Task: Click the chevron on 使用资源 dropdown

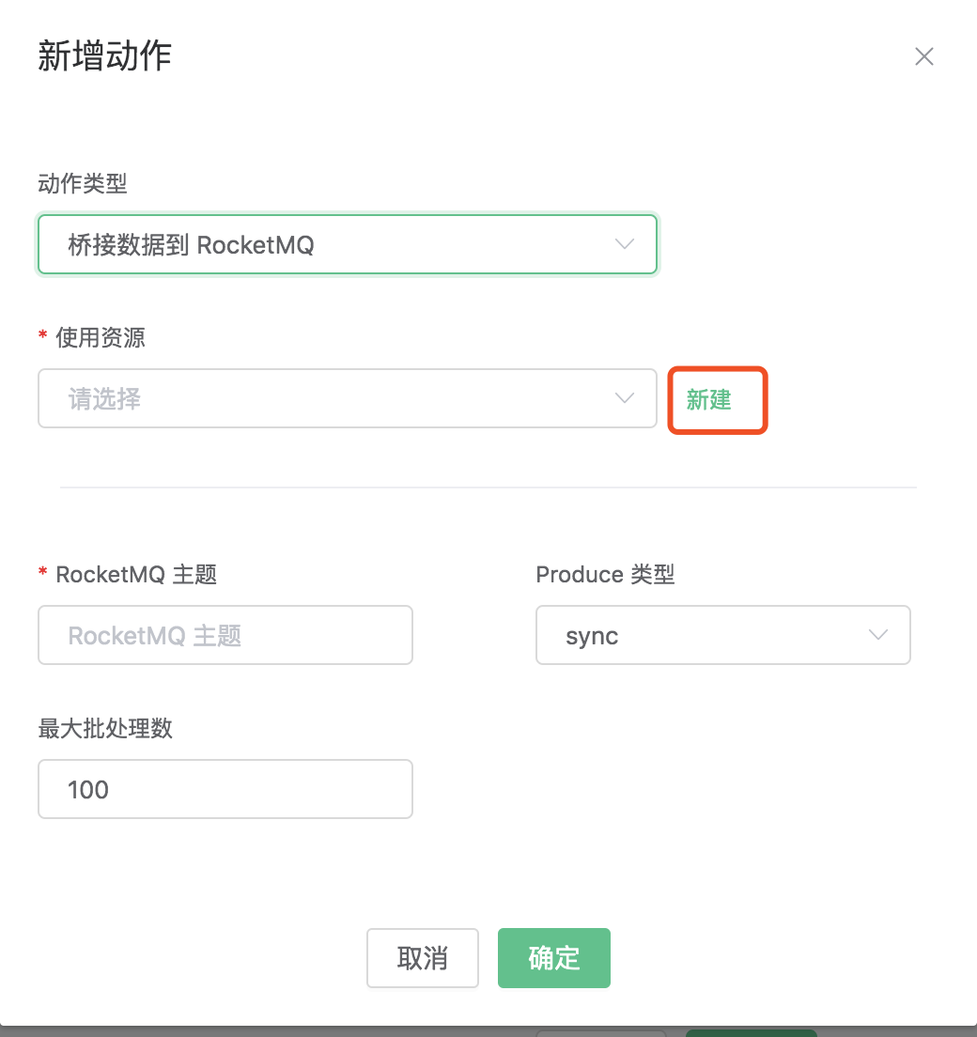Action: [x=624, y=398]
